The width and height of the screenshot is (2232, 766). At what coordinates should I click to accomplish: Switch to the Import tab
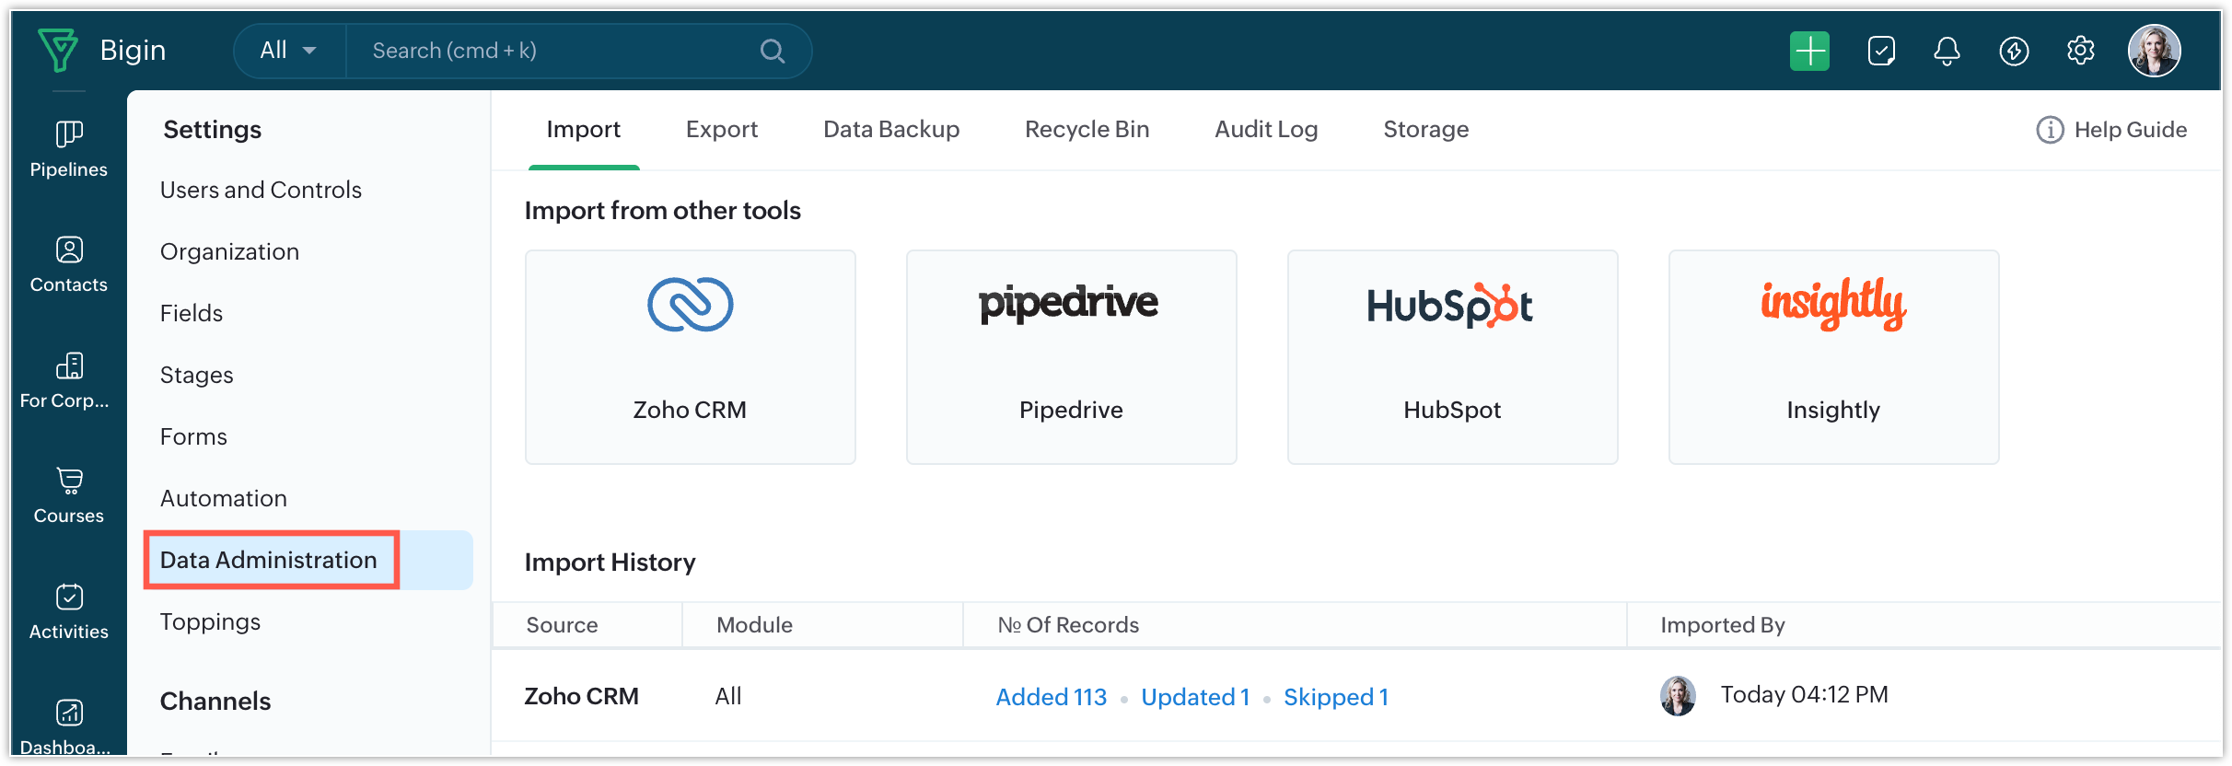pos(583,130)
